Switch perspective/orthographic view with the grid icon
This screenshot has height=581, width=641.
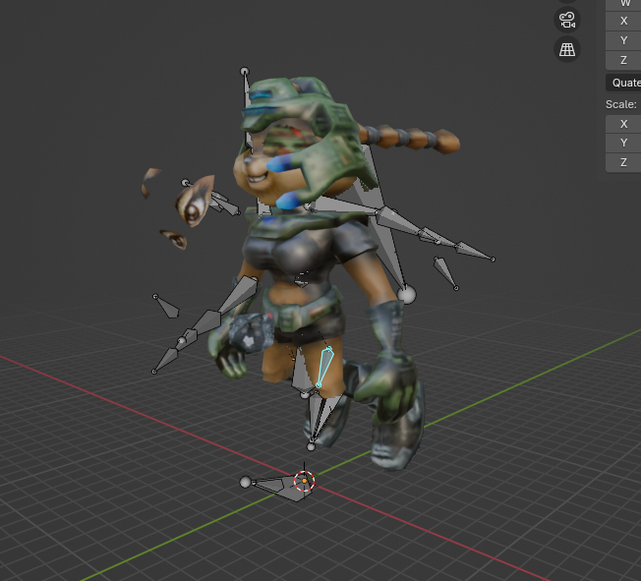(x=567, y=49)
